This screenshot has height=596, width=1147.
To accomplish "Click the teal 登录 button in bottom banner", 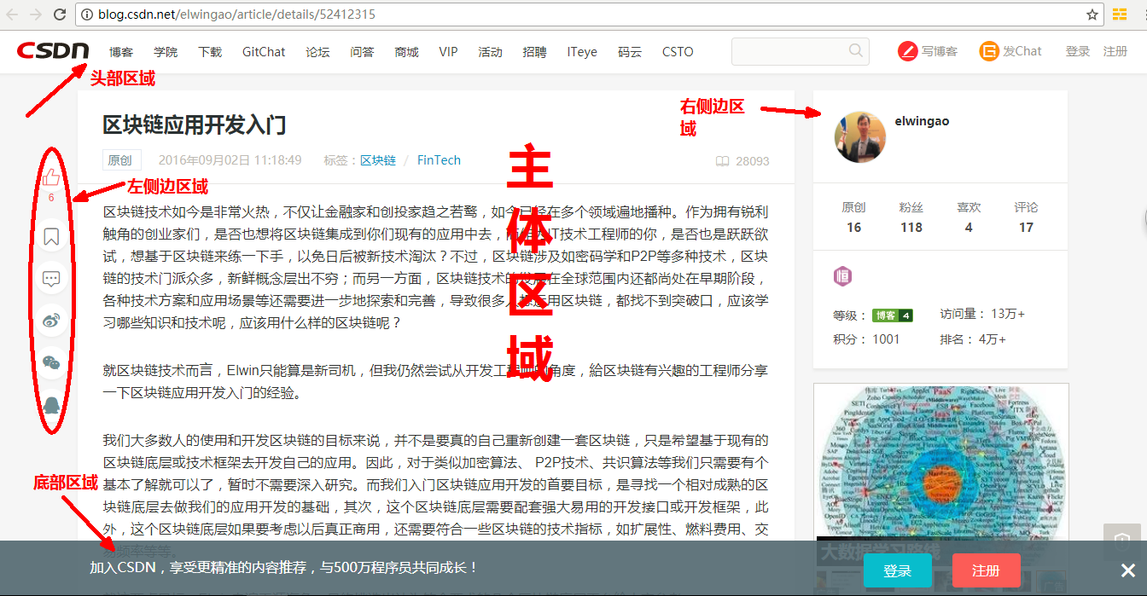I will [x=897, y=570].
